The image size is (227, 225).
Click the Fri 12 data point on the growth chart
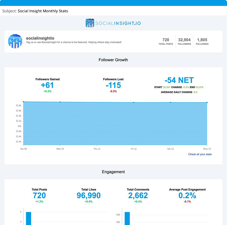[x=133, y=102]
